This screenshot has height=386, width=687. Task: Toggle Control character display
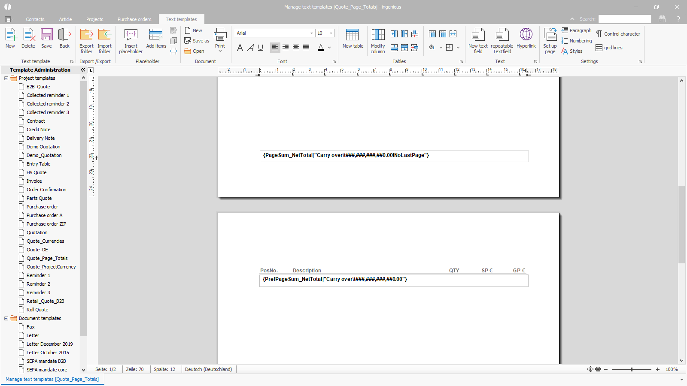[x=618, y=34]
